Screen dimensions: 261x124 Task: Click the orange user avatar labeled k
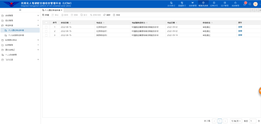pos(255,4)
